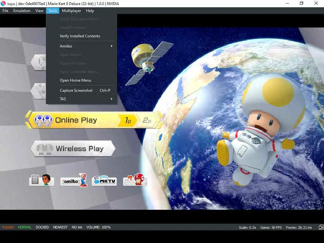The image size is (324, 243).
Task: Expand the TAS submenu
Action: [x=82, y=99]
